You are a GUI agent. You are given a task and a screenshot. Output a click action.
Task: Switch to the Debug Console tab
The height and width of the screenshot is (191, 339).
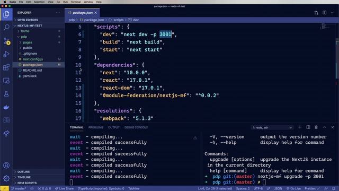(x=136, y=127)
